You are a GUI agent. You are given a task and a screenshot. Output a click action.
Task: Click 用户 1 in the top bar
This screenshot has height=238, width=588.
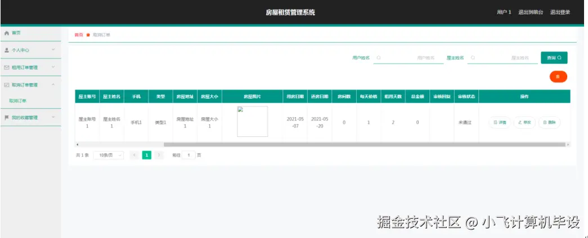click(504, 12)
